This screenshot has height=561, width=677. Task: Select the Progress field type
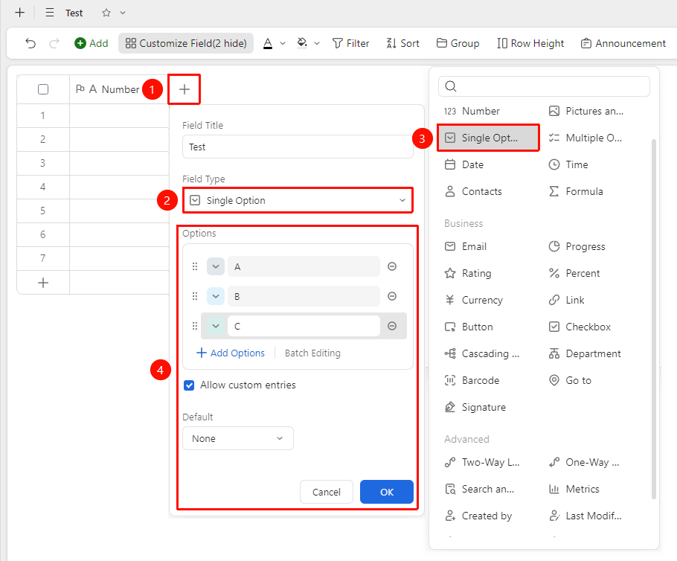pyautogui.click(x=577, y=246)
